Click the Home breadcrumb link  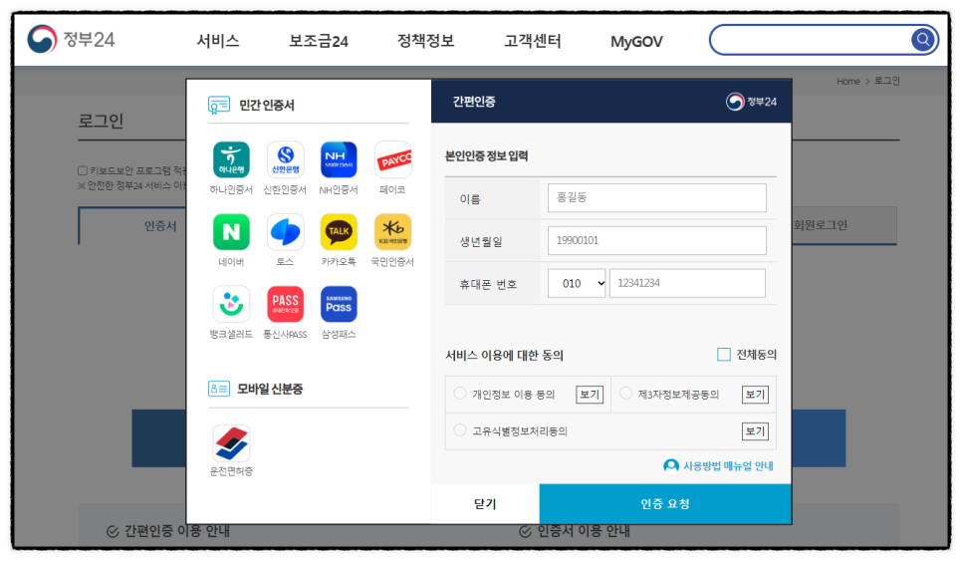pyautogui.click(x=847, y=81)
